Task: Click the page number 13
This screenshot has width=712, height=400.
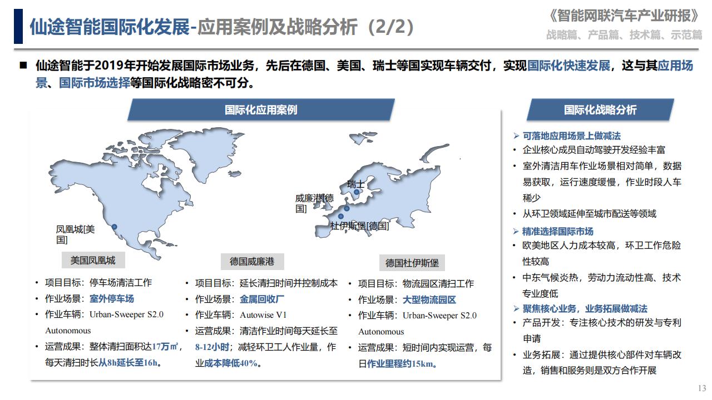Action: tap(701, 388)
